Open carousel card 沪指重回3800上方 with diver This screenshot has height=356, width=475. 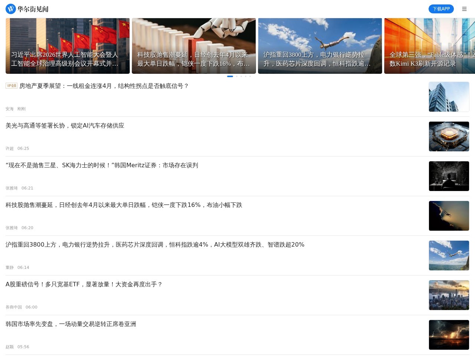point(320,46)
